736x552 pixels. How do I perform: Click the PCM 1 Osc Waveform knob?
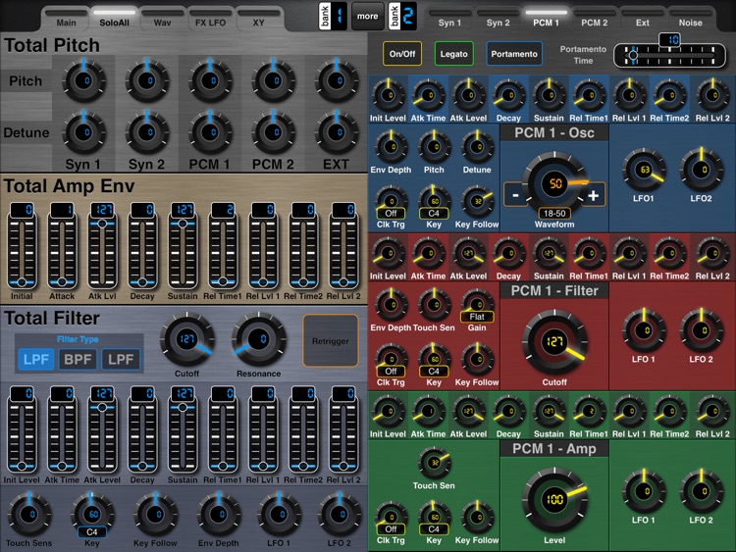click(554, 183)
